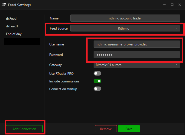This screenshot has width=185, height=135.
Task: Click the Add Connection button
Action: (x=24, y=129)
